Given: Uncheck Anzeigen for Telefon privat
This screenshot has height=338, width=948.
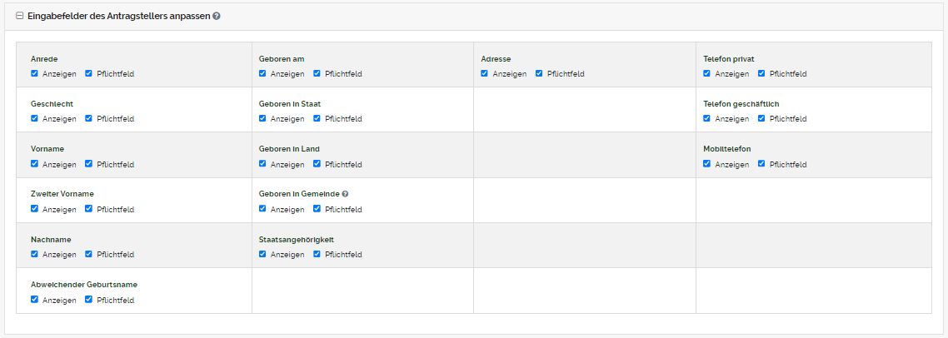Looking at the screenshot, I should click(x=707, y=73).
